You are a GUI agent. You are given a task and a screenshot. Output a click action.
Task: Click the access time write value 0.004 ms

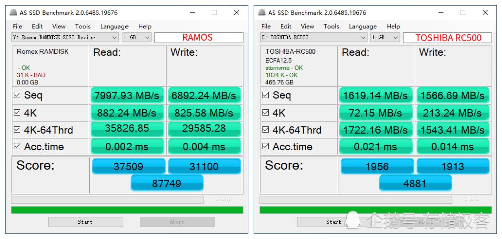tap(204, 147)
